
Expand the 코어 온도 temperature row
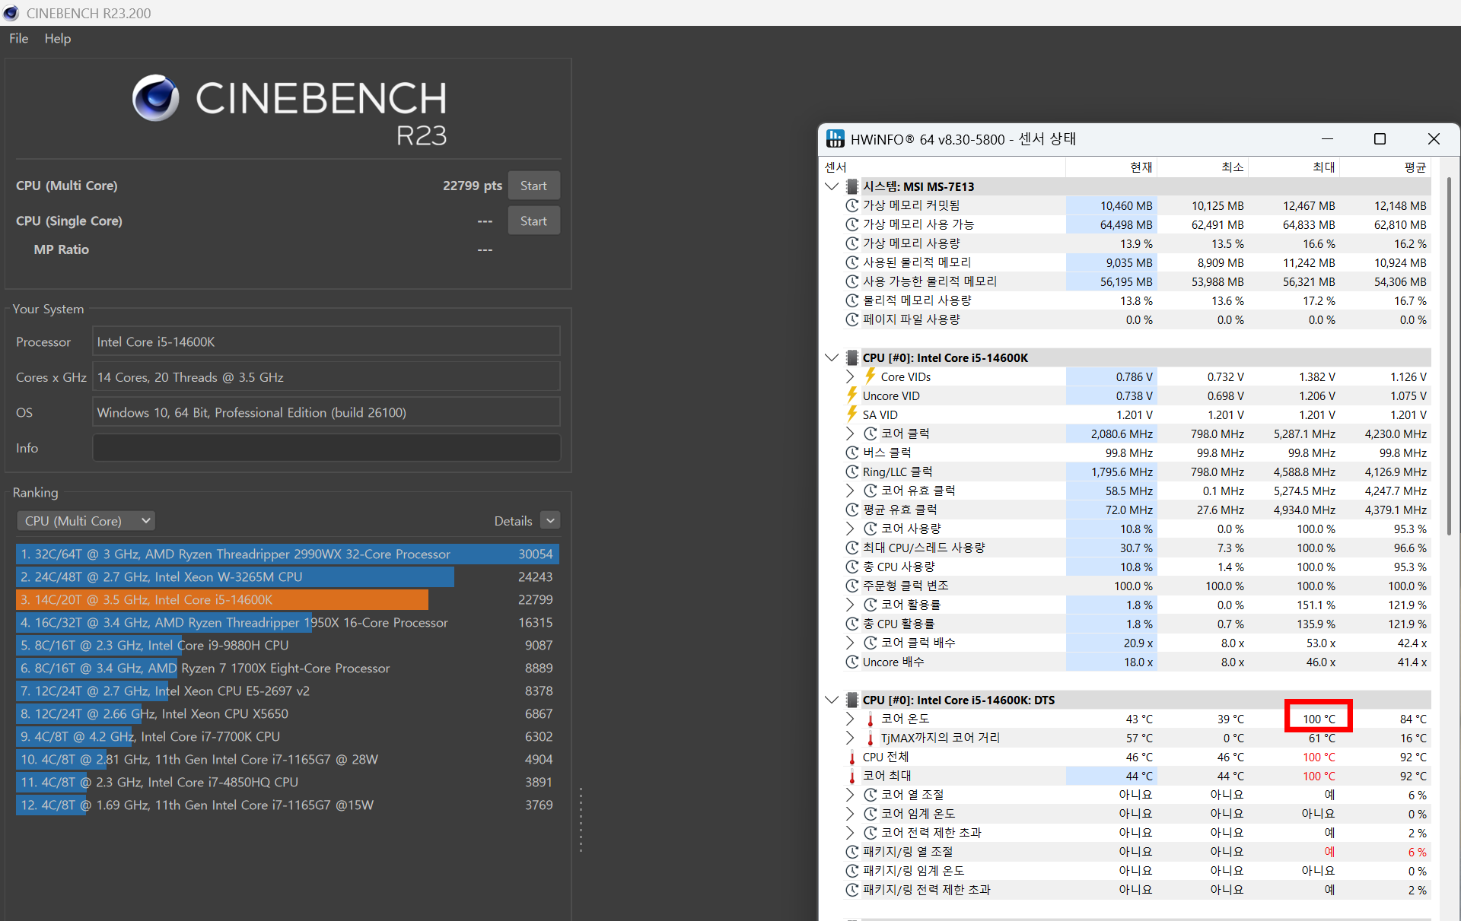click(x=850, y=719)
